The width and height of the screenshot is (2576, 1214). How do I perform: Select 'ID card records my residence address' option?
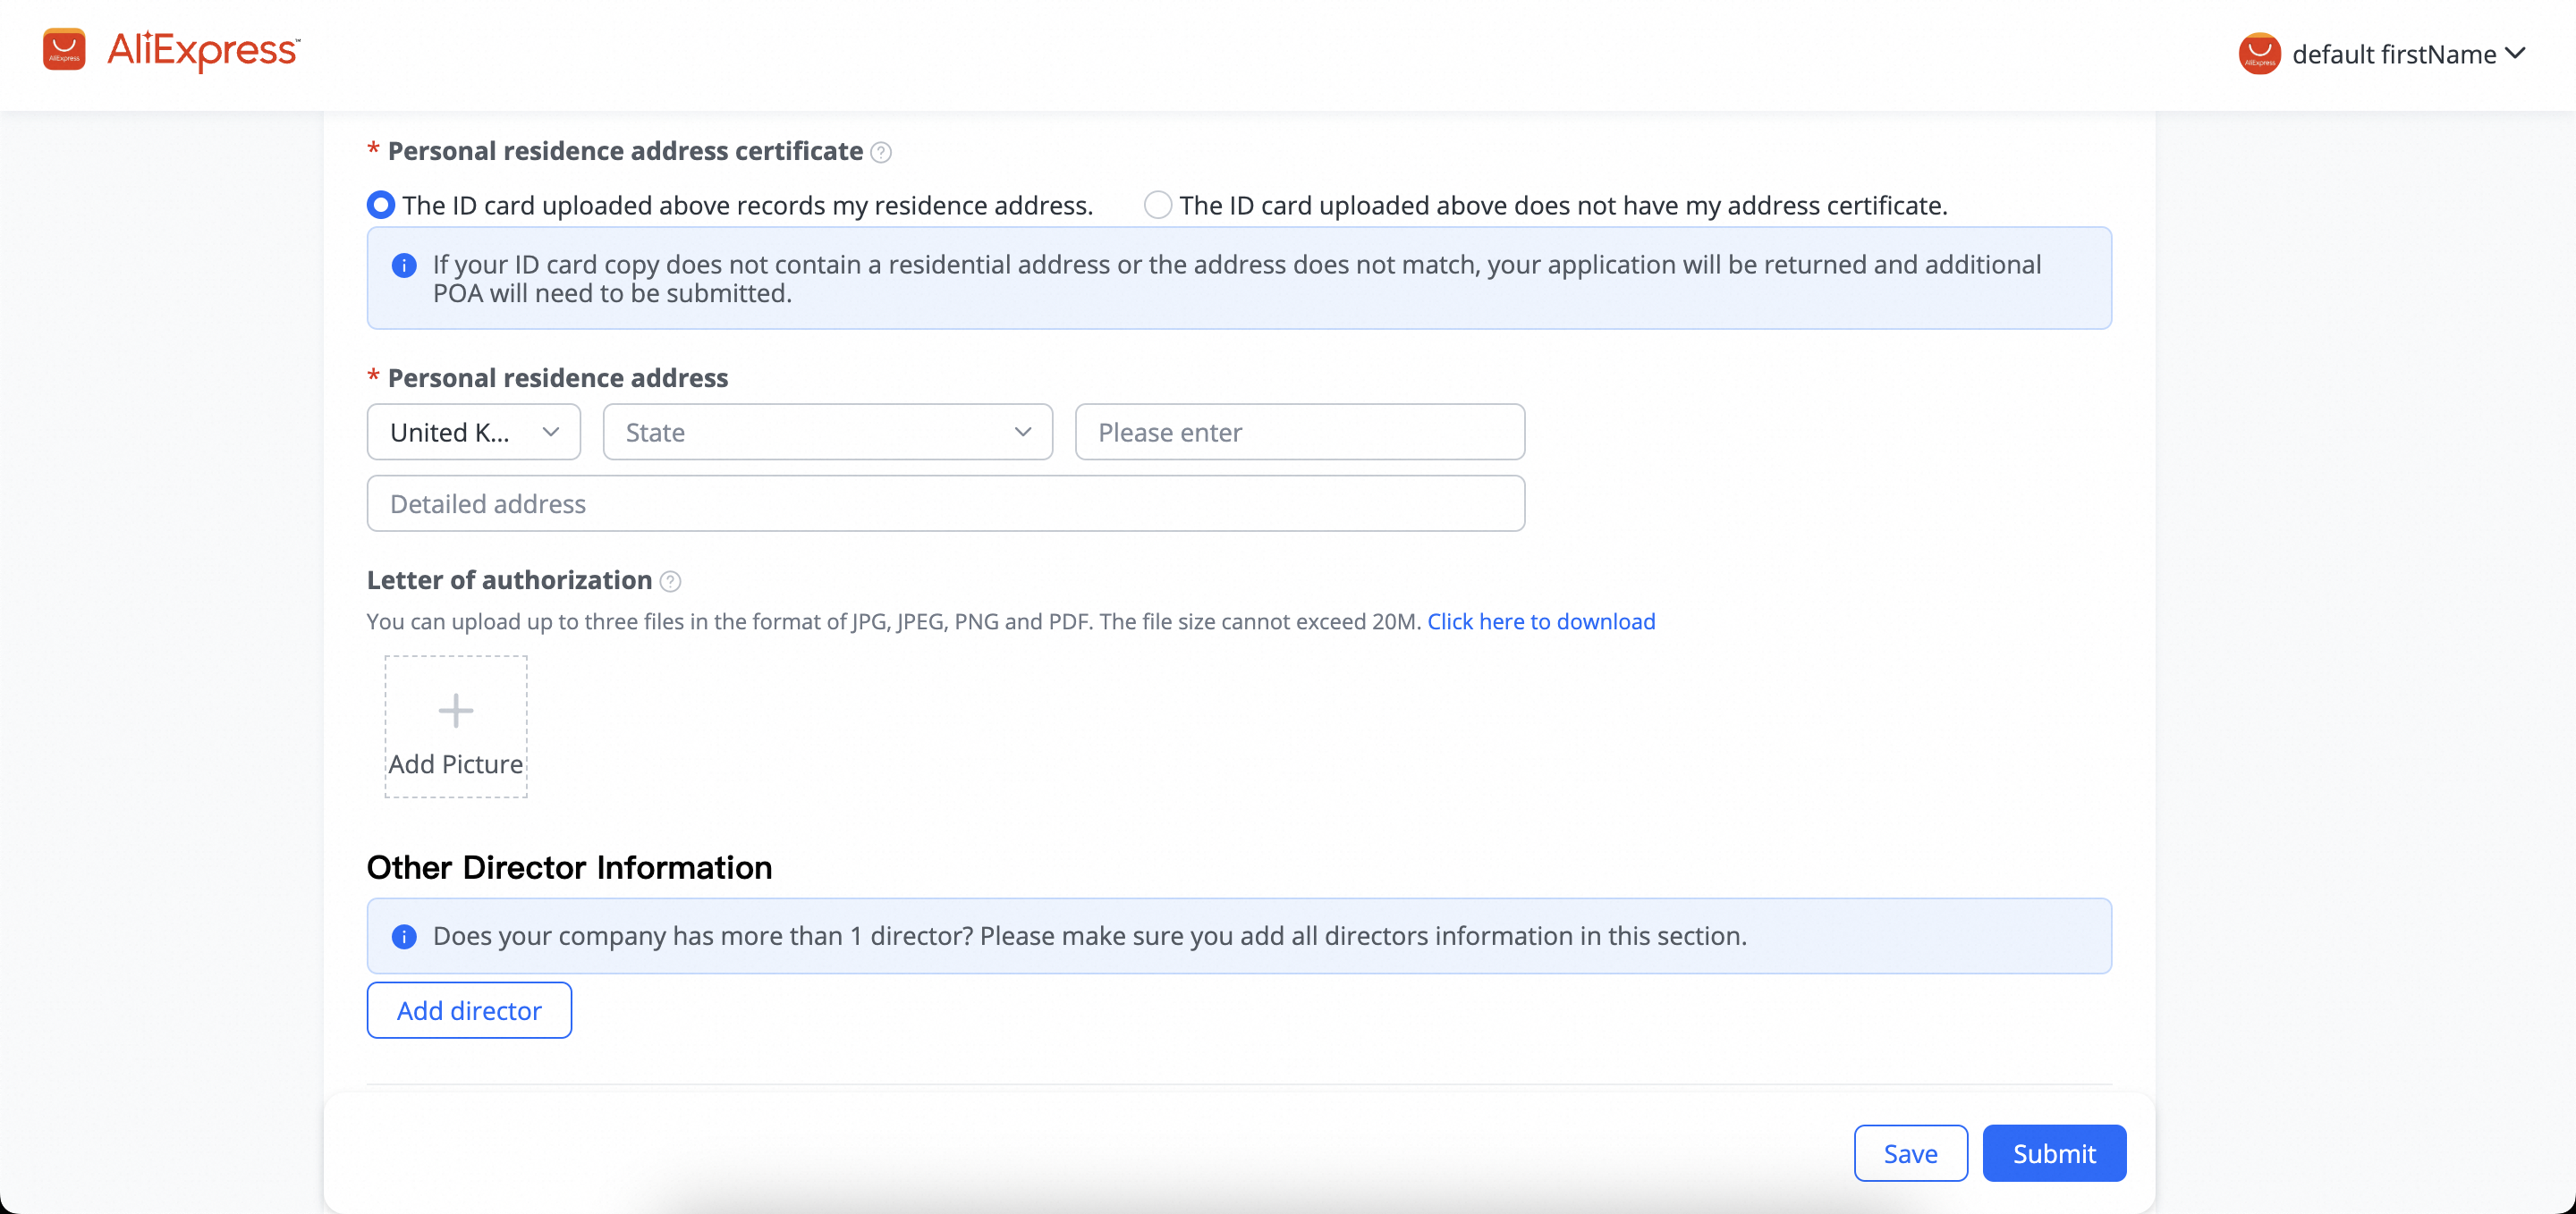[x=381, y=205]
